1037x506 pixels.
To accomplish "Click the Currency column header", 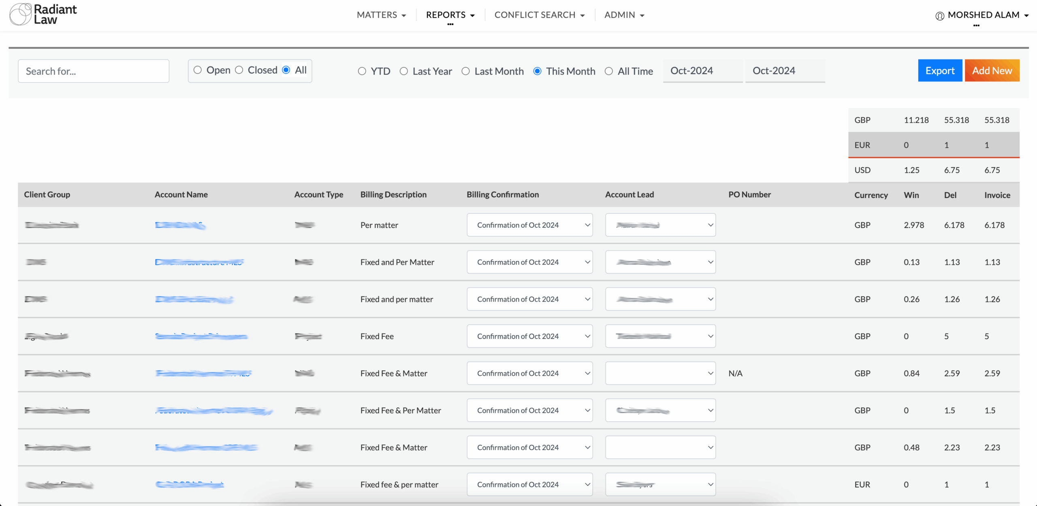I will coord(871,195).
